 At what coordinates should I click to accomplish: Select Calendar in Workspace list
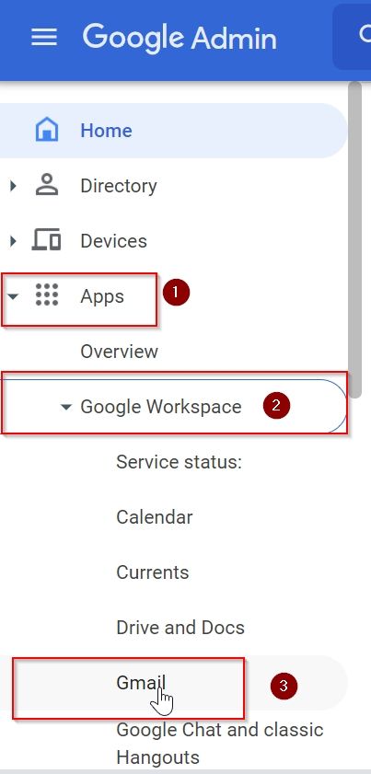154,517
